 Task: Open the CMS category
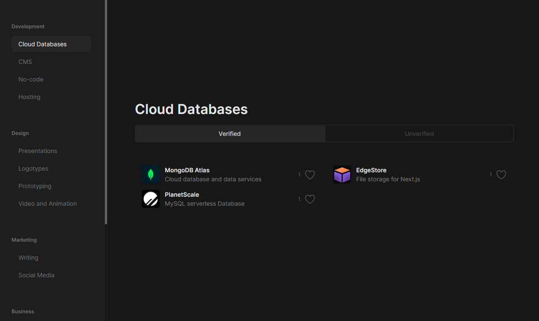[25, 62]
